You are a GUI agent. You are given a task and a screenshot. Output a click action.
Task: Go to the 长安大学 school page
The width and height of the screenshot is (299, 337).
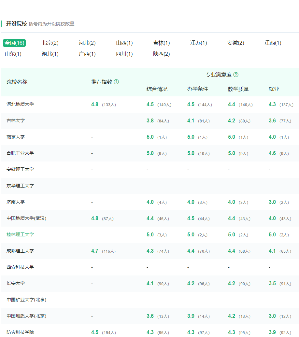[16, 284]
